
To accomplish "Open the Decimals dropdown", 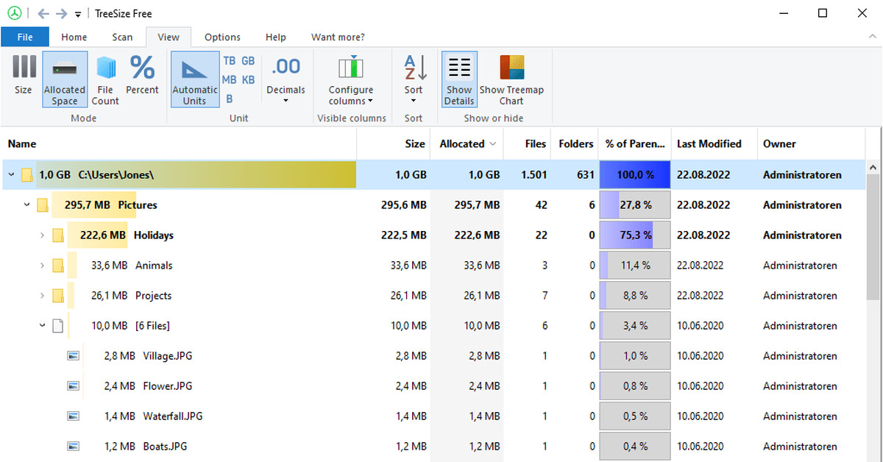I will click(x=286, y=90).
